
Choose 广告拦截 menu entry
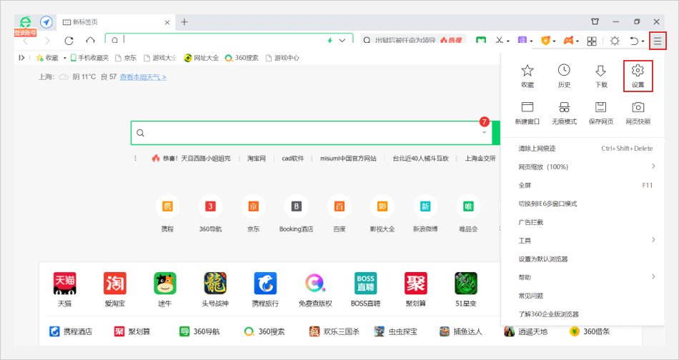tap(532, 222)
